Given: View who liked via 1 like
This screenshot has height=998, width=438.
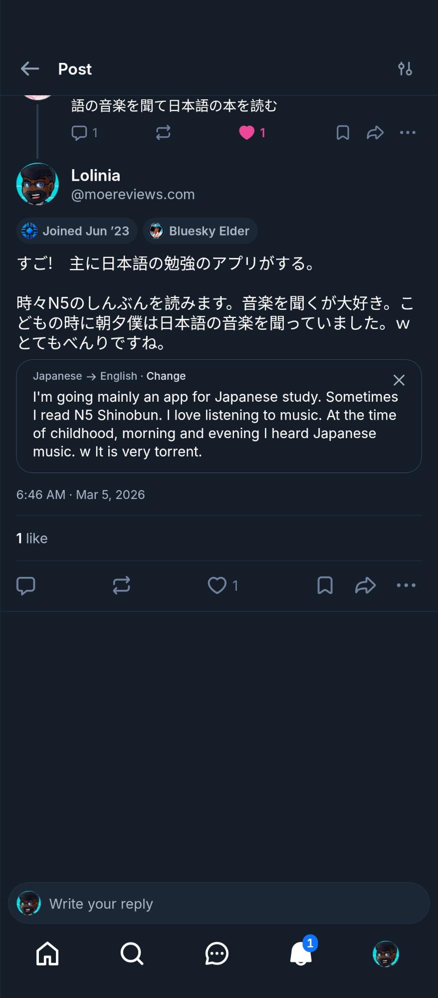Looking at the screenshot, I should point(32,538).
